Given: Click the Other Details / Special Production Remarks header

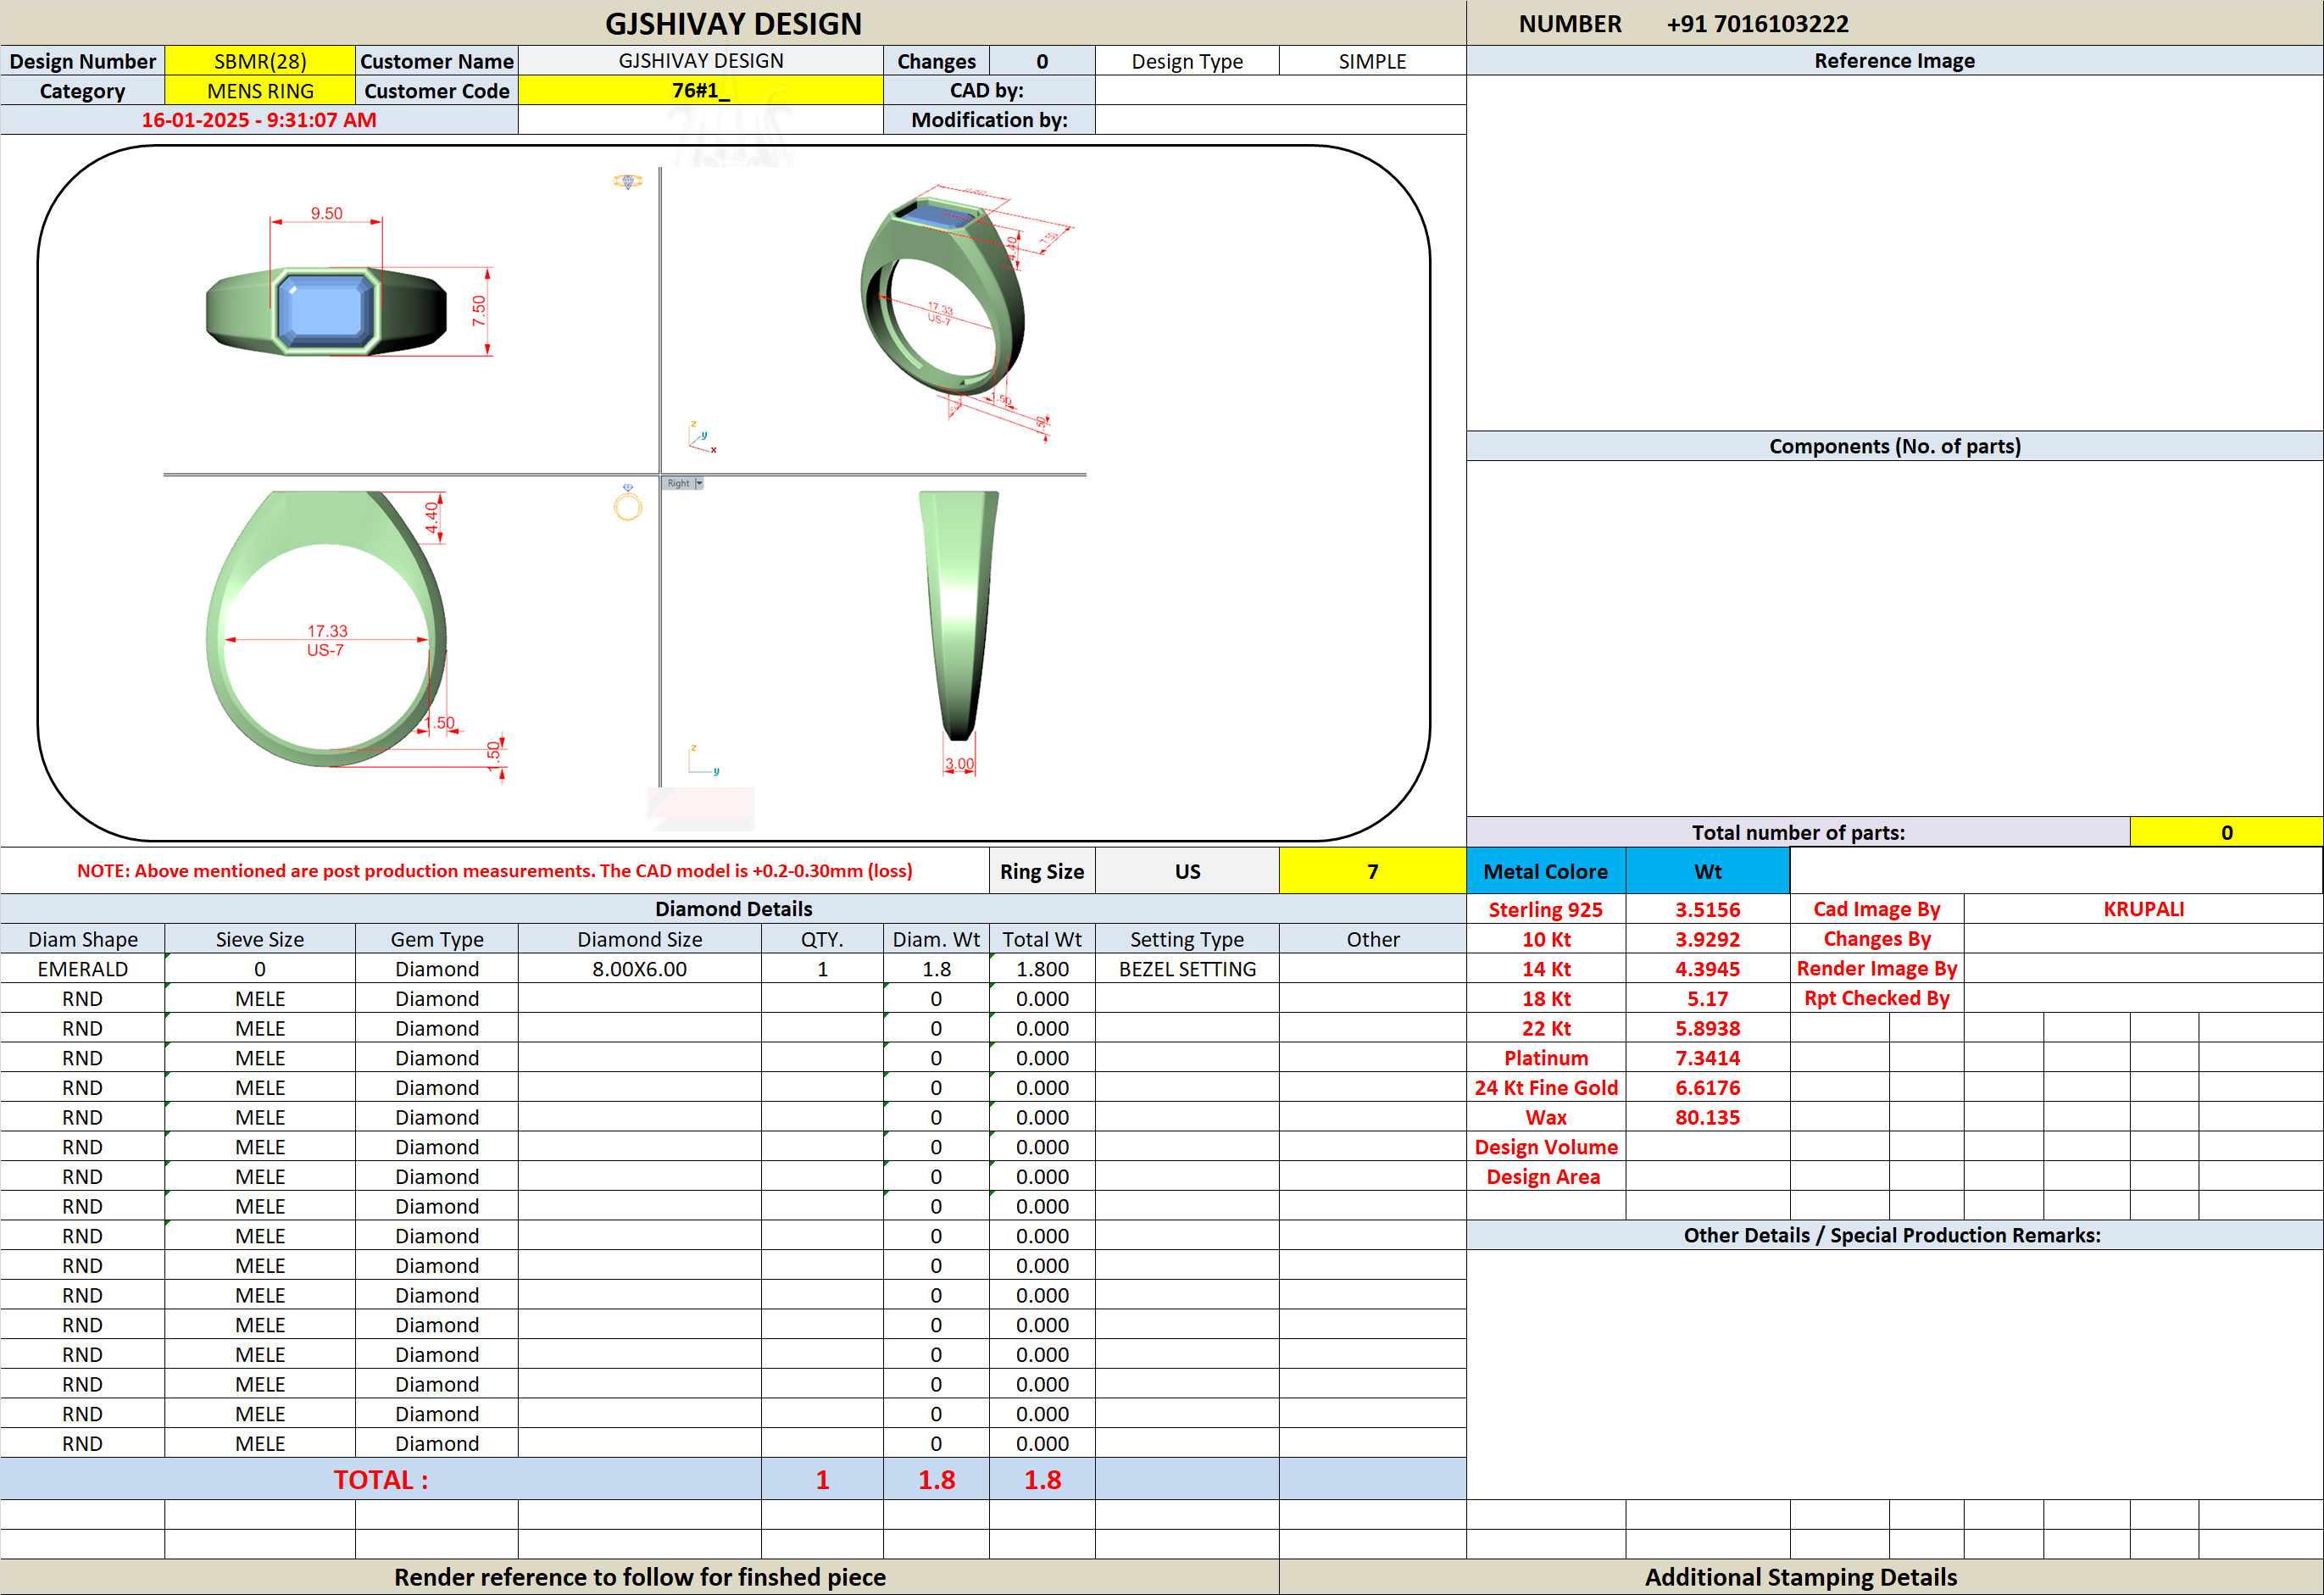Looking at the screenshot, I should [1894, 1235].
